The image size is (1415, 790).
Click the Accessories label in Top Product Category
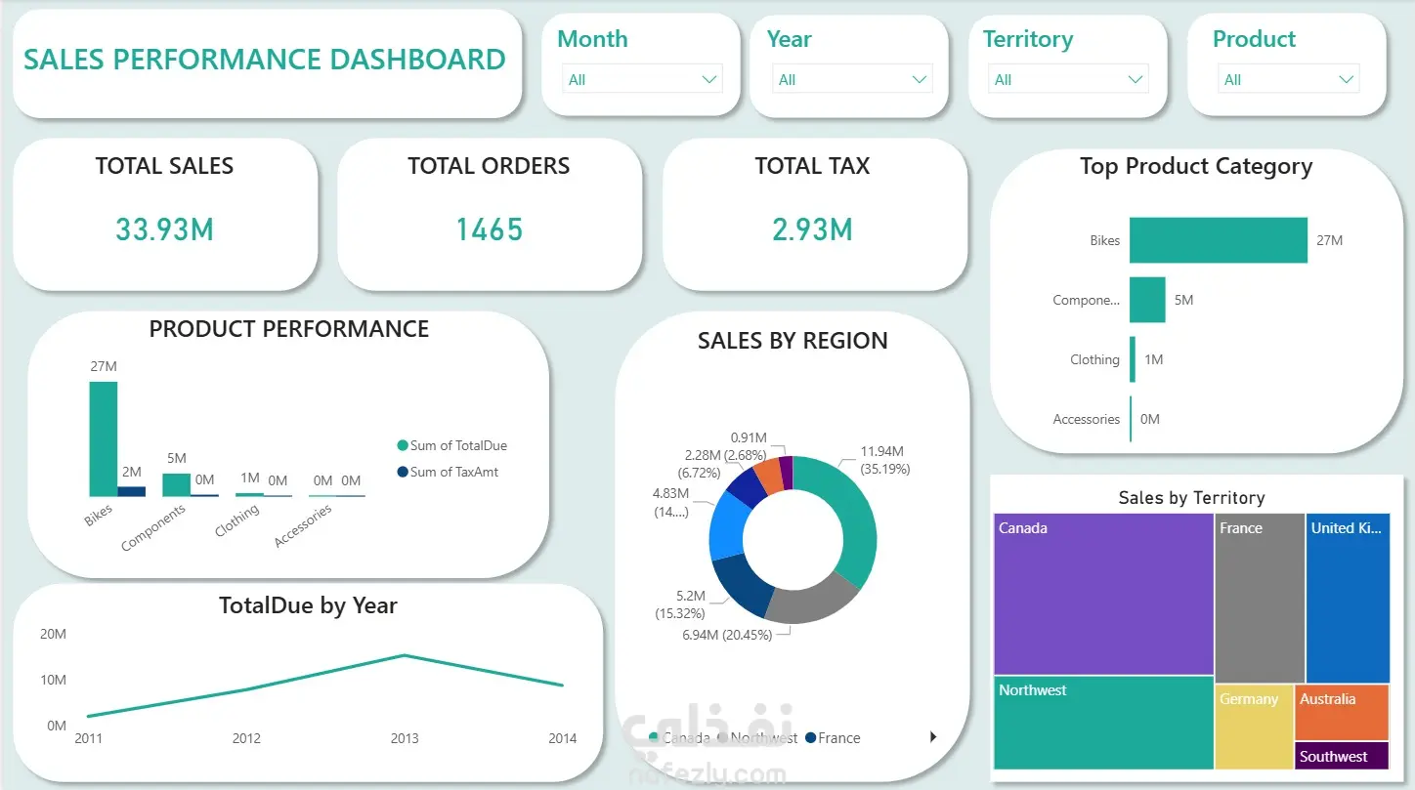[x=1086, y=419]
